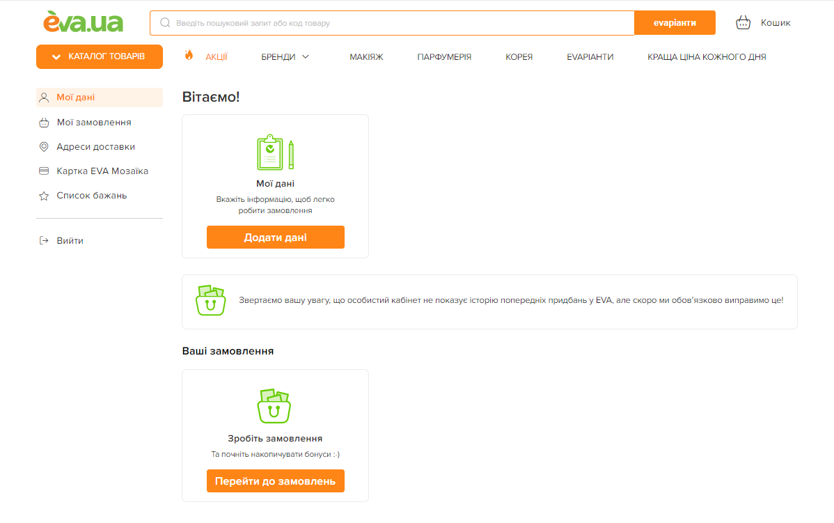Expand the Каталог товарів dropdown
Image resolution: width=834 pixels, height=523 pixels.
click(x=100, y=57)
